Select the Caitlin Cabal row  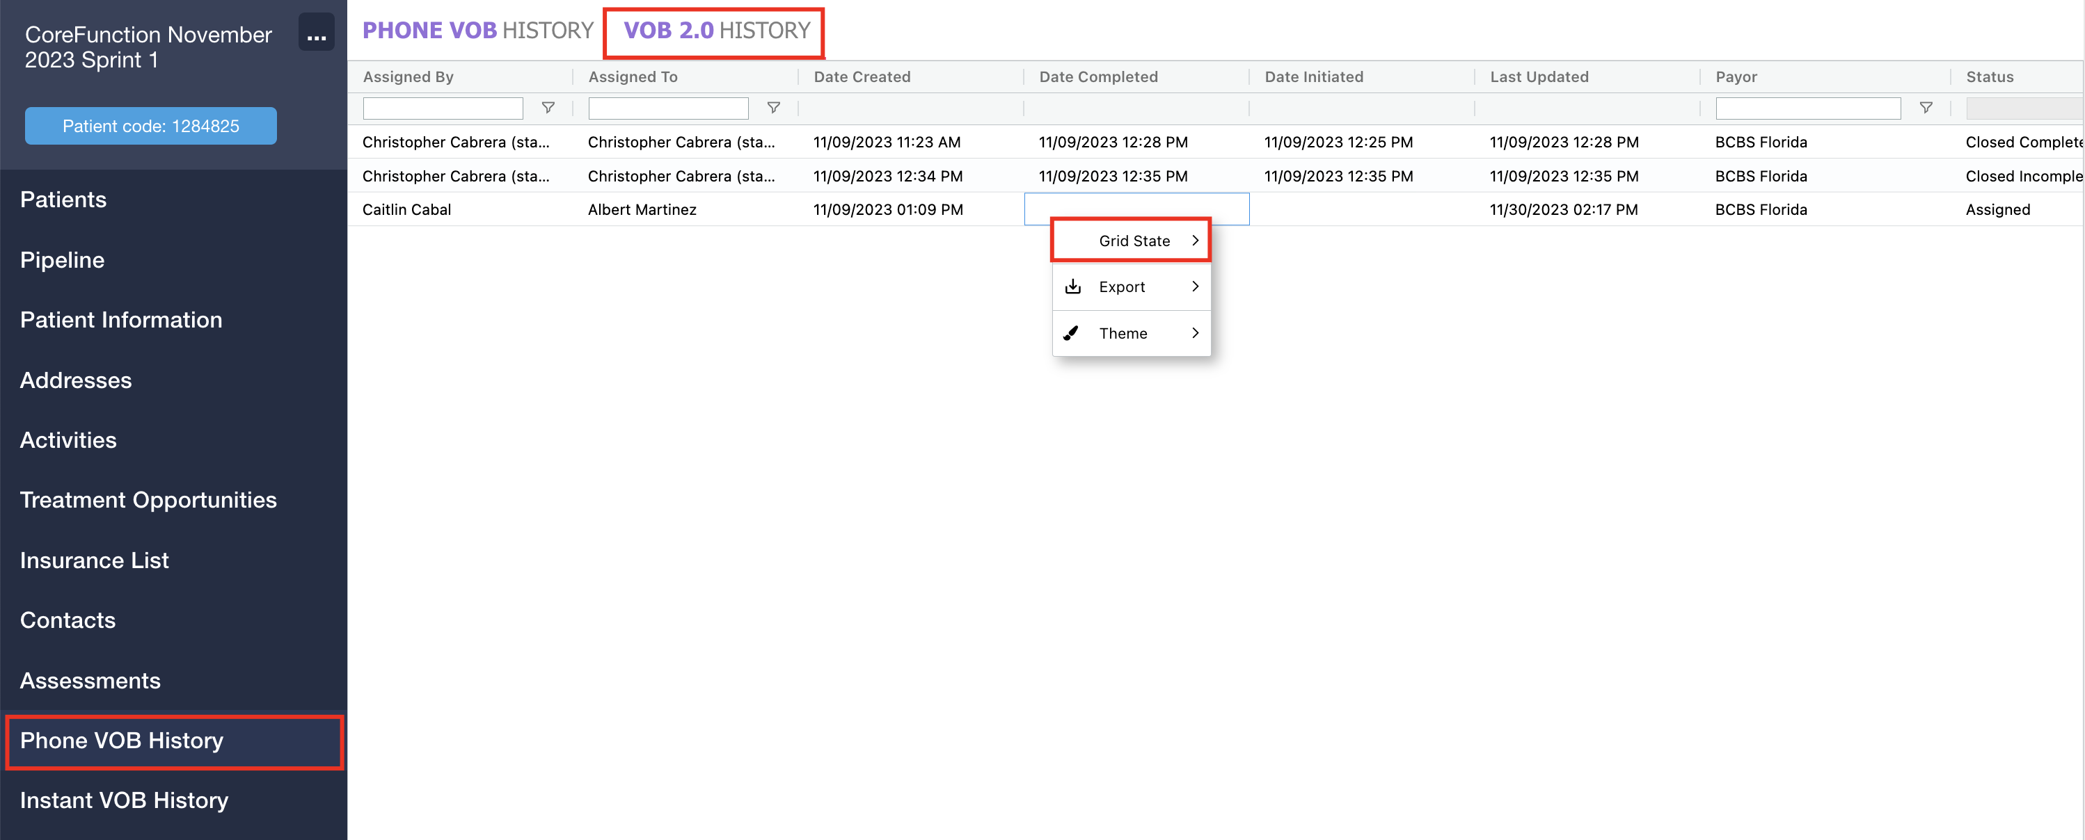point(406,209)
